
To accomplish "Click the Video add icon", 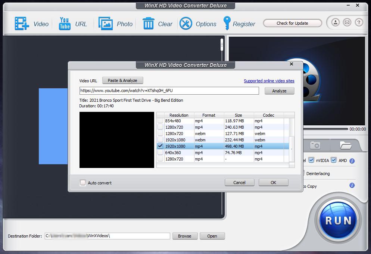I will (x=22, y=24).
